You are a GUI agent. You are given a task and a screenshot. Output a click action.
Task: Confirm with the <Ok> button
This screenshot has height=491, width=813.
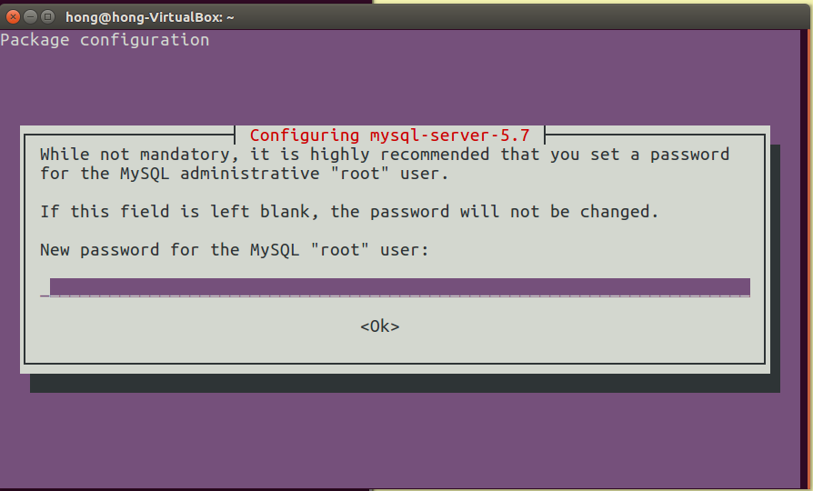point(380,326)
